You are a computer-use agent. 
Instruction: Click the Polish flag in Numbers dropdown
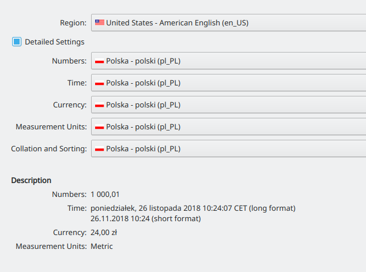[x=100, y=61]
